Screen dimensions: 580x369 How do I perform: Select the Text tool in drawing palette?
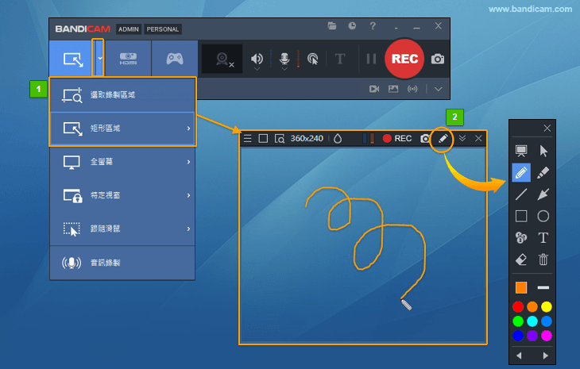pyautogui.click(x=543, y=237)
